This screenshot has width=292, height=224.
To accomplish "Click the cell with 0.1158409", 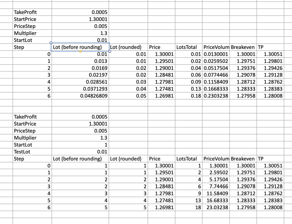I will pos(216,82).
